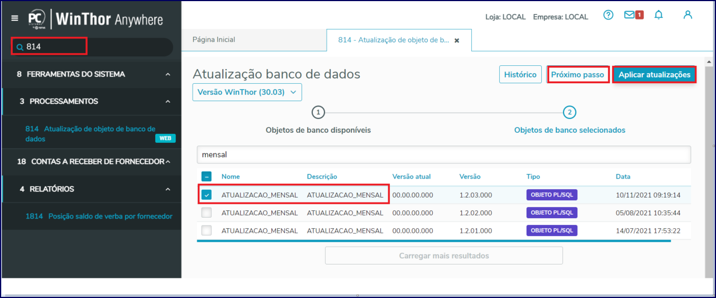Open 814 Atualização de objeto de banco
The height and width of the screenshot is (298, 716).
90,133
